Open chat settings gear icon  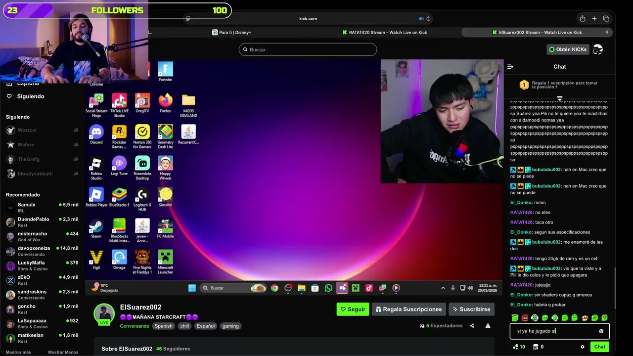click(583, 347)
